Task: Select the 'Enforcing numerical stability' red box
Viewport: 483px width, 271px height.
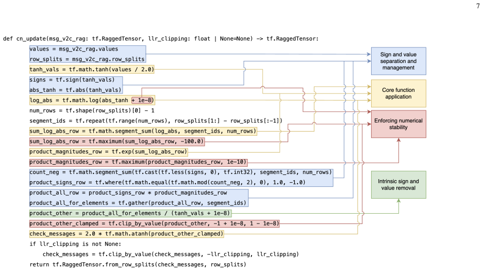Action: pos(398,124)
